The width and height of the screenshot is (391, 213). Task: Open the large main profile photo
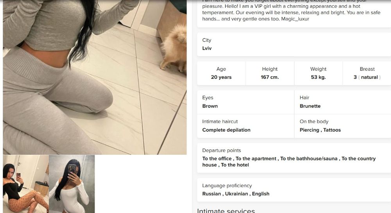(x=95, y=77)
